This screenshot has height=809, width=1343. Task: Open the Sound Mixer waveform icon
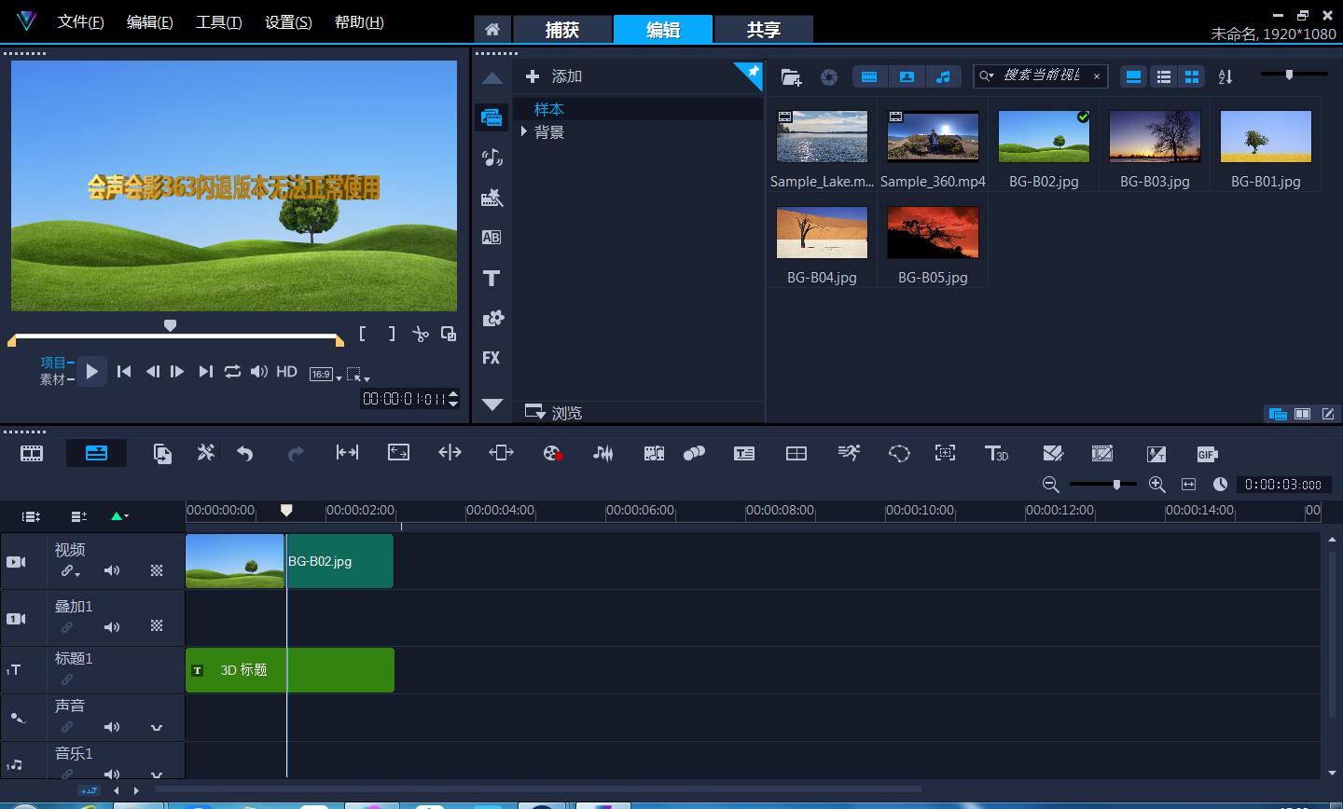click(603, 454)
